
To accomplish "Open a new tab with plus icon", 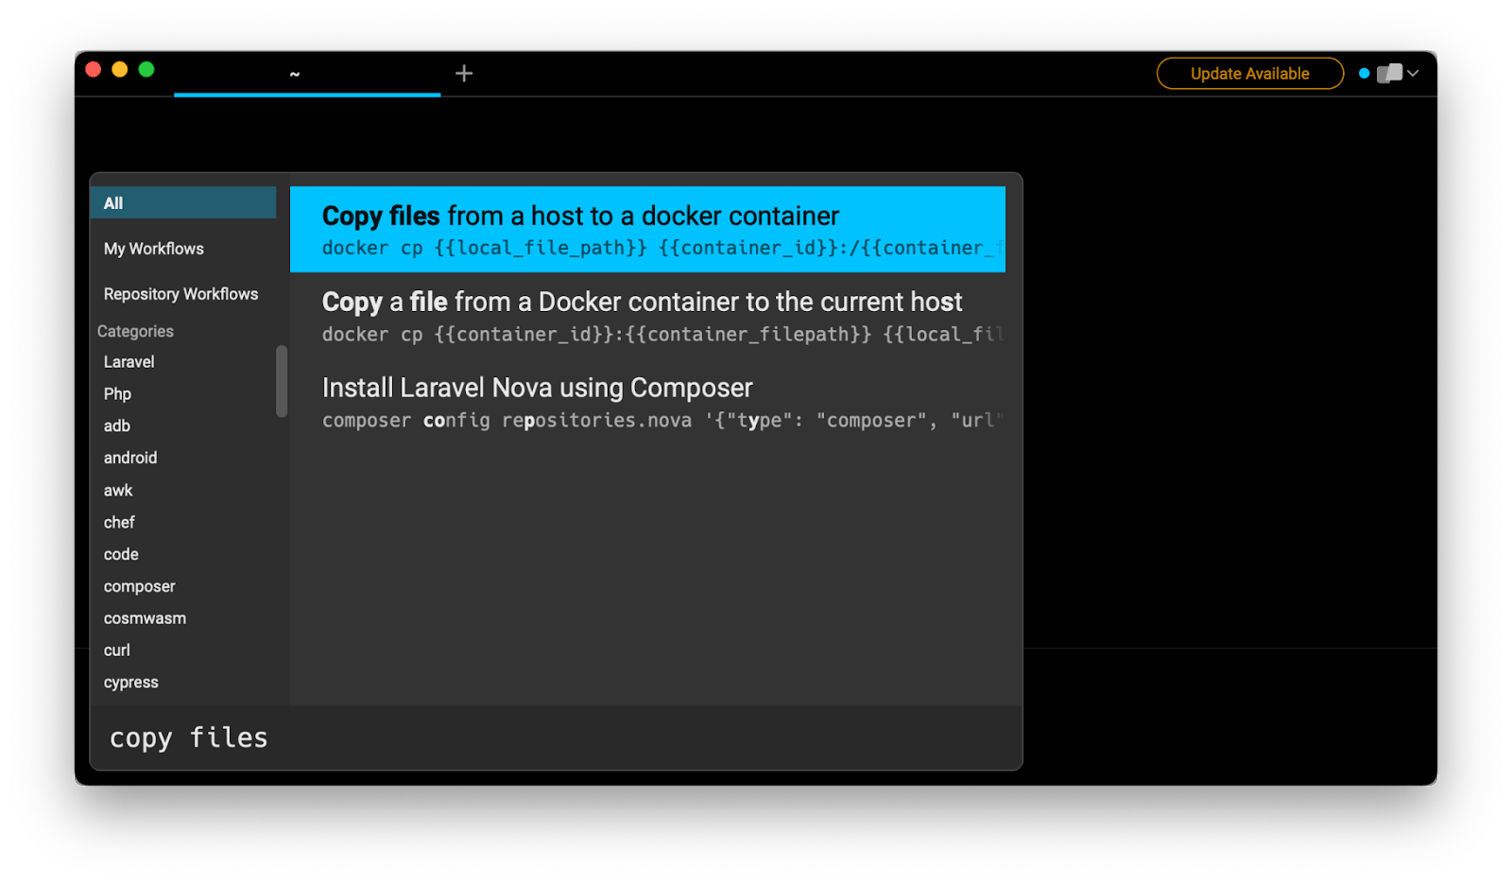I will pos(463,74).
